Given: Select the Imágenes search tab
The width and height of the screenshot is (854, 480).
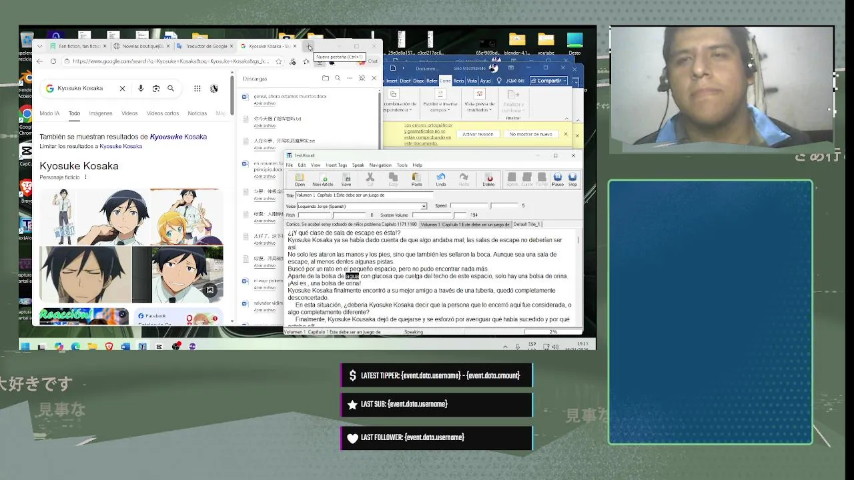Looking at the screenshot, I should tap(101, 113).
